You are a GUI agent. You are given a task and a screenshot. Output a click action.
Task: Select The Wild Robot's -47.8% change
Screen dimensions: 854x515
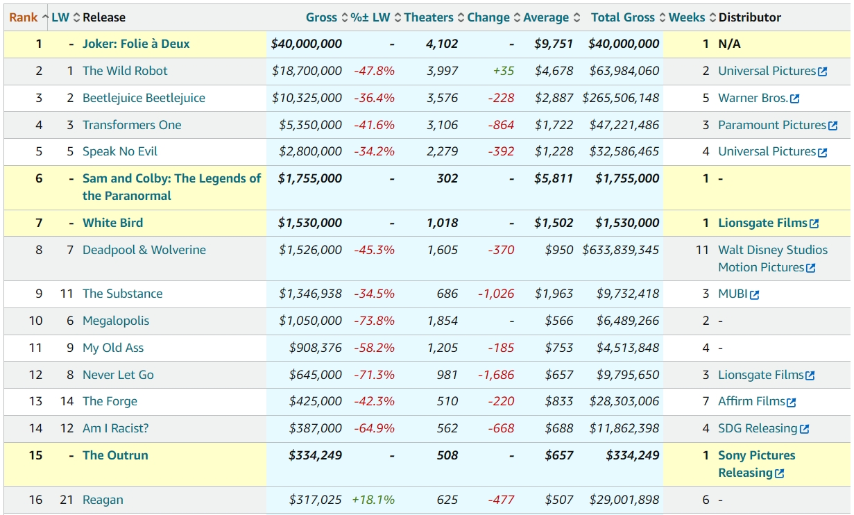coord(374,71)
